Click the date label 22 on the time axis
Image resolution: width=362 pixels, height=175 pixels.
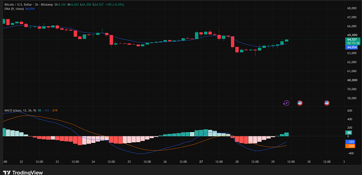click(21, 162)
